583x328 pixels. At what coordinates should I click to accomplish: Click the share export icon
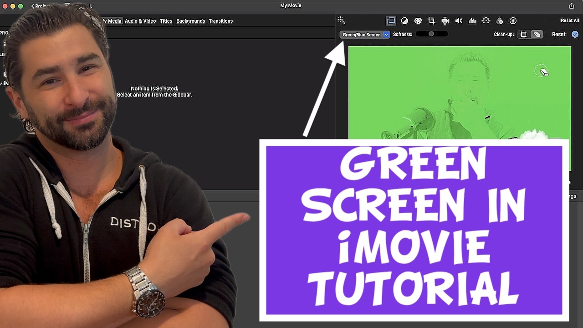point(572,6)
